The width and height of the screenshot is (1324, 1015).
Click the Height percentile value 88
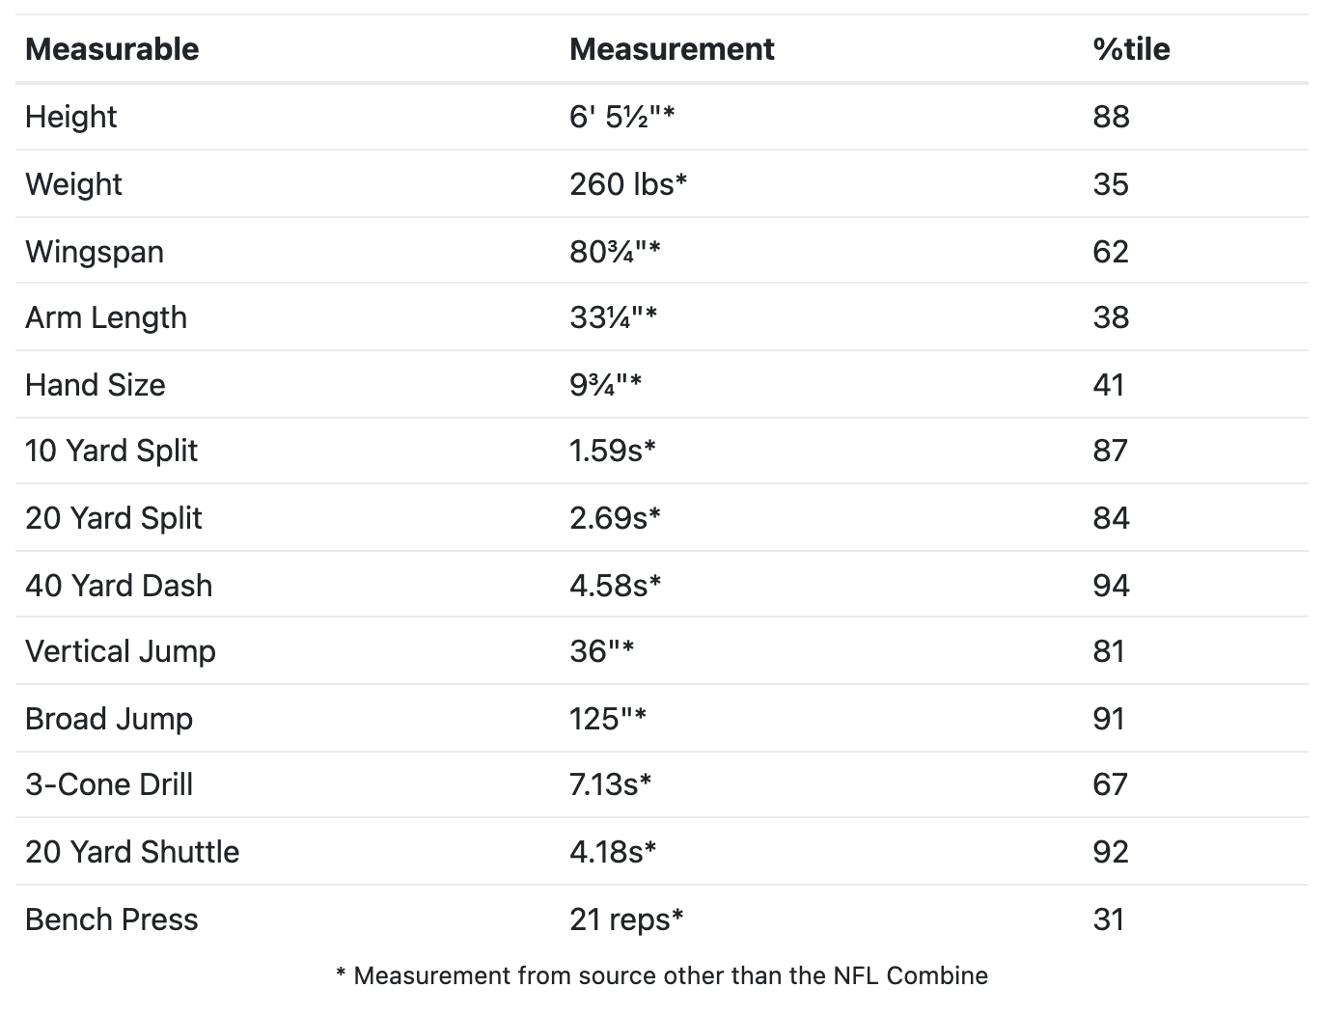(x=1111, y=117)
